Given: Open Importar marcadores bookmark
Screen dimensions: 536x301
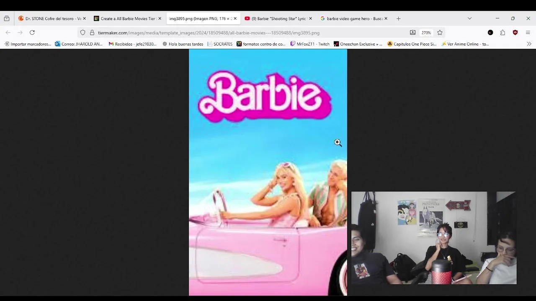Looking at the screenshot, I should coord(28,44).
